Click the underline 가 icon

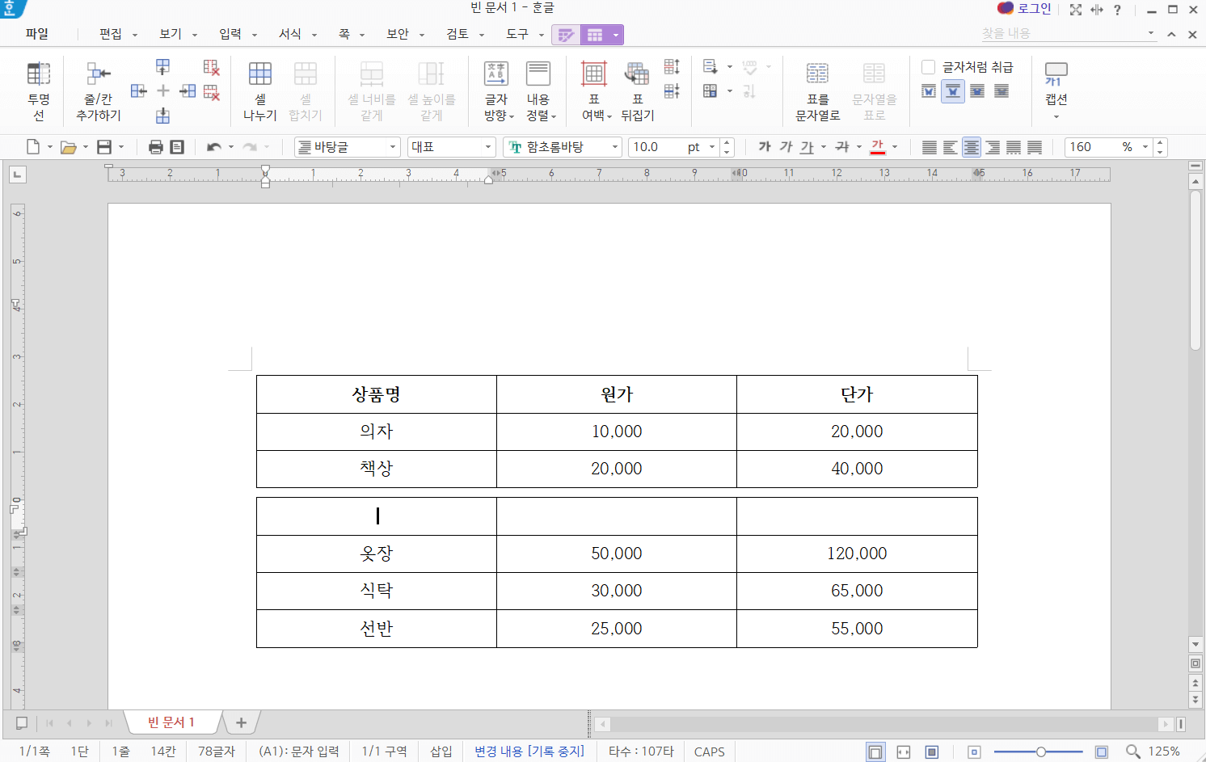tap(807, 147)
